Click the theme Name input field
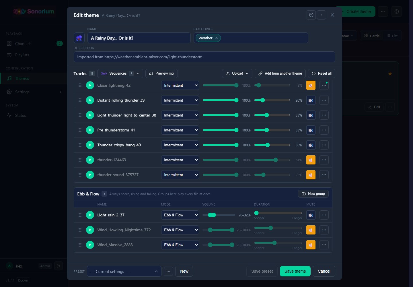 pos(139,38)
